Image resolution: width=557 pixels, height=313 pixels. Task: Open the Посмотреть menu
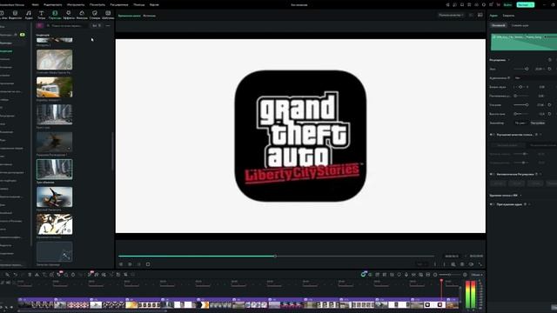(97, 4)
